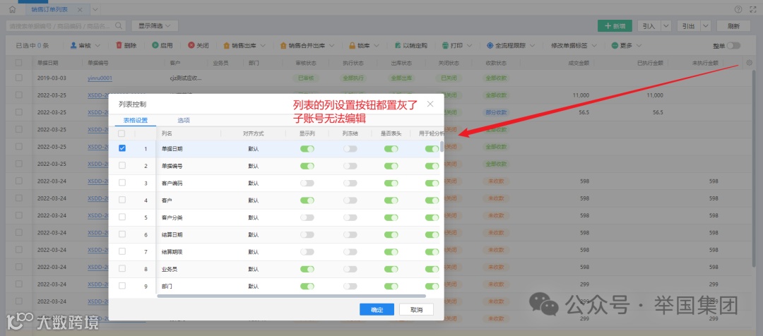Open order link yinru0001
This screenshot has height=336, width=763.
[100, 78]
